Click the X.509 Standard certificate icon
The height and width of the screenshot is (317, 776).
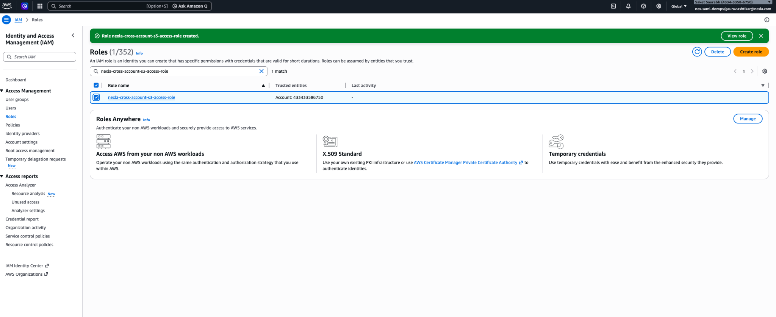point(330,141)
